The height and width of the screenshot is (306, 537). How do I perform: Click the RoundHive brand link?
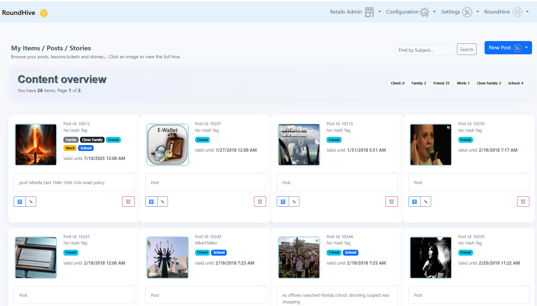(x=19, y=13)
